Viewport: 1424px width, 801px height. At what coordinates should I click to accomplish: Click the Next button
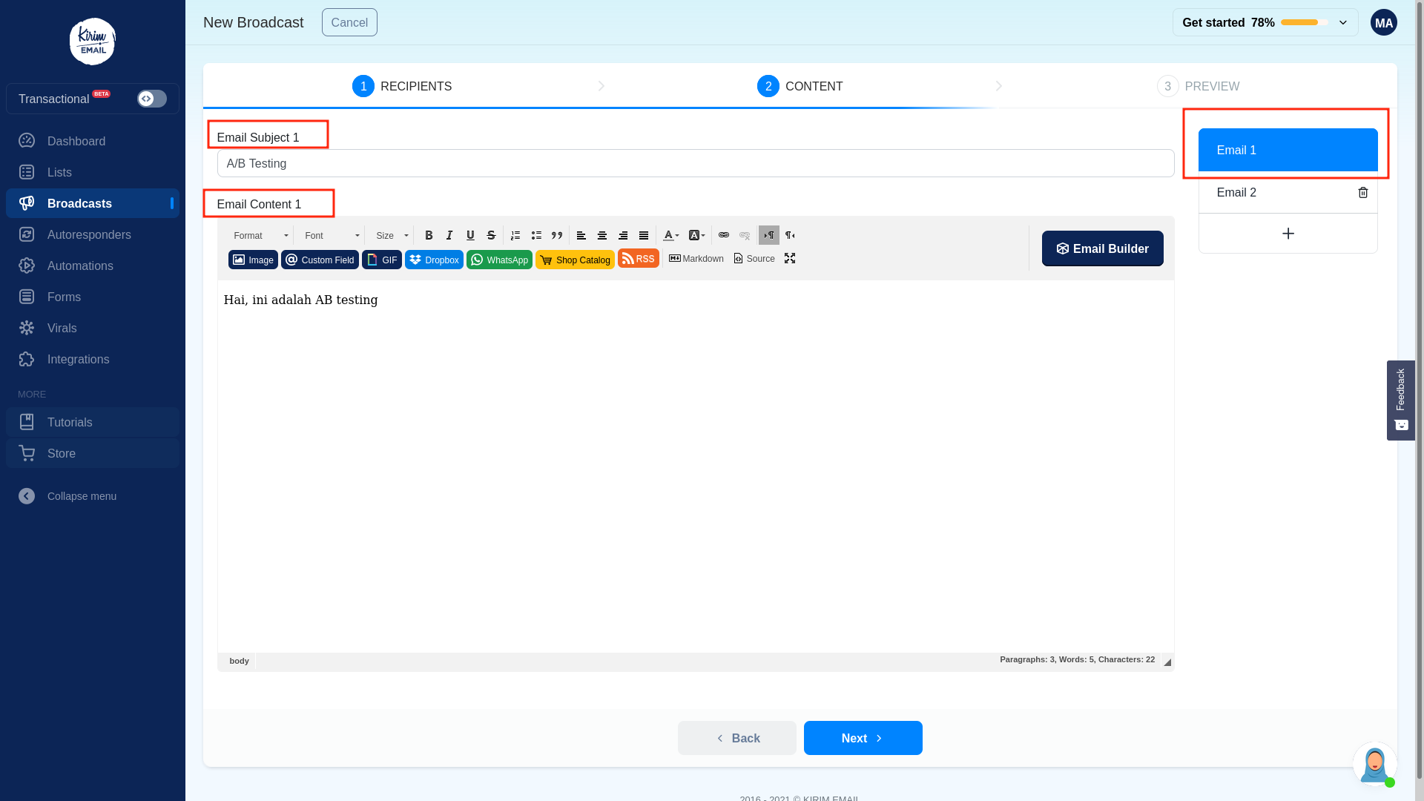tap(863, 739)
